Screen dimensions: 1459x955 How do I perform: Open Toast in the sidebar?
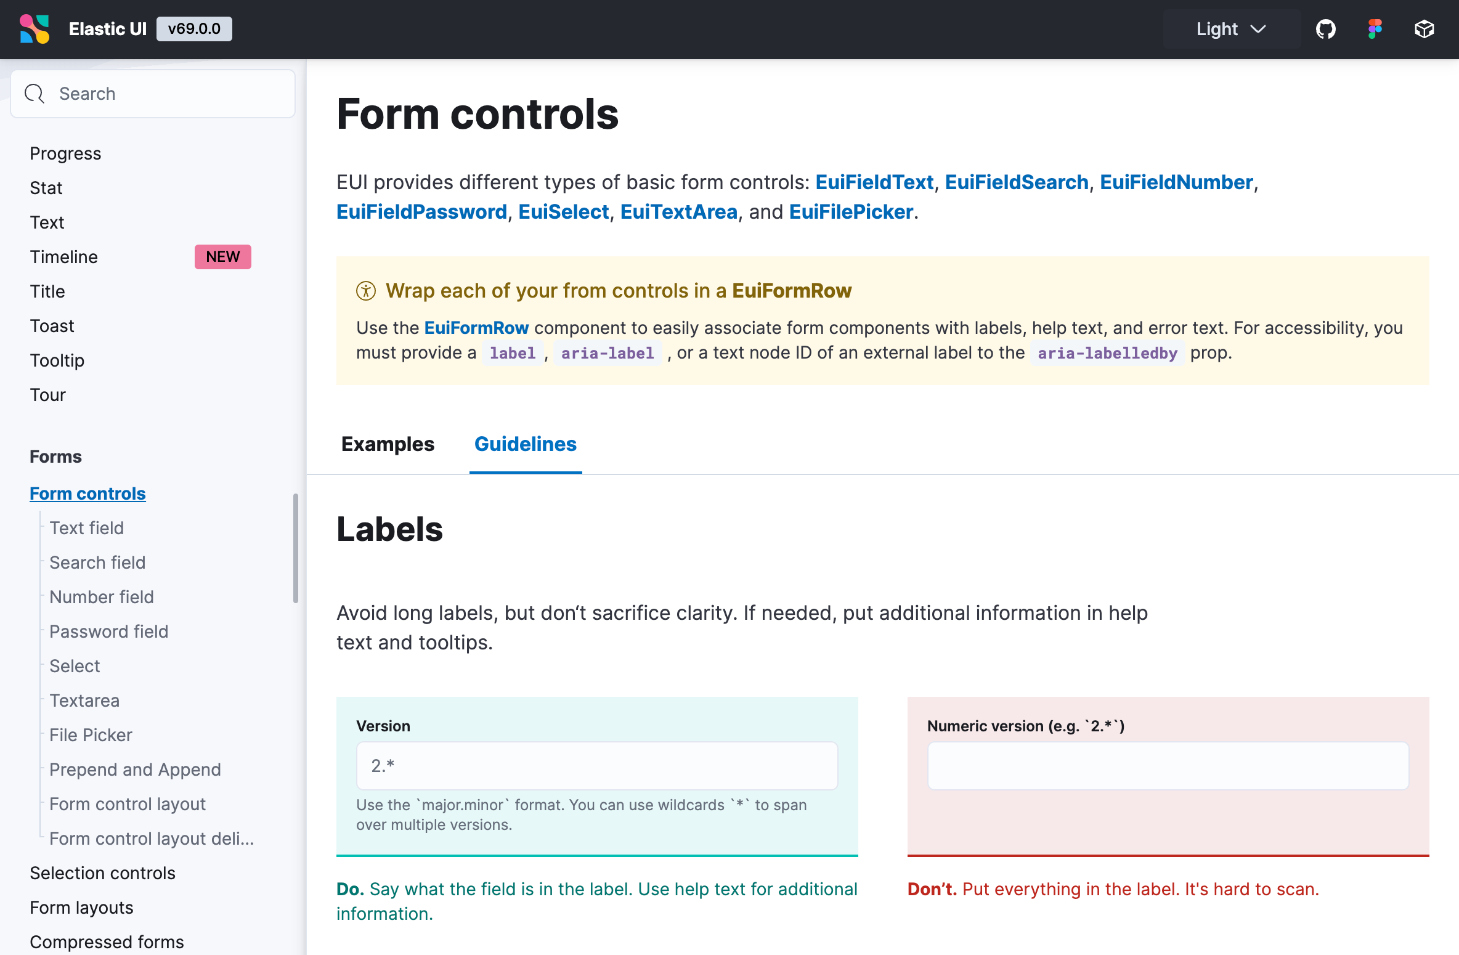[52, 326]
